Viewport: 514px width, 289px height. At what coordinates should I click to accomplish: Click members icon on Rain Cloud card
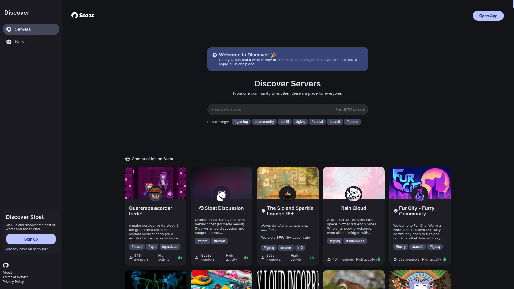(329, 259)
